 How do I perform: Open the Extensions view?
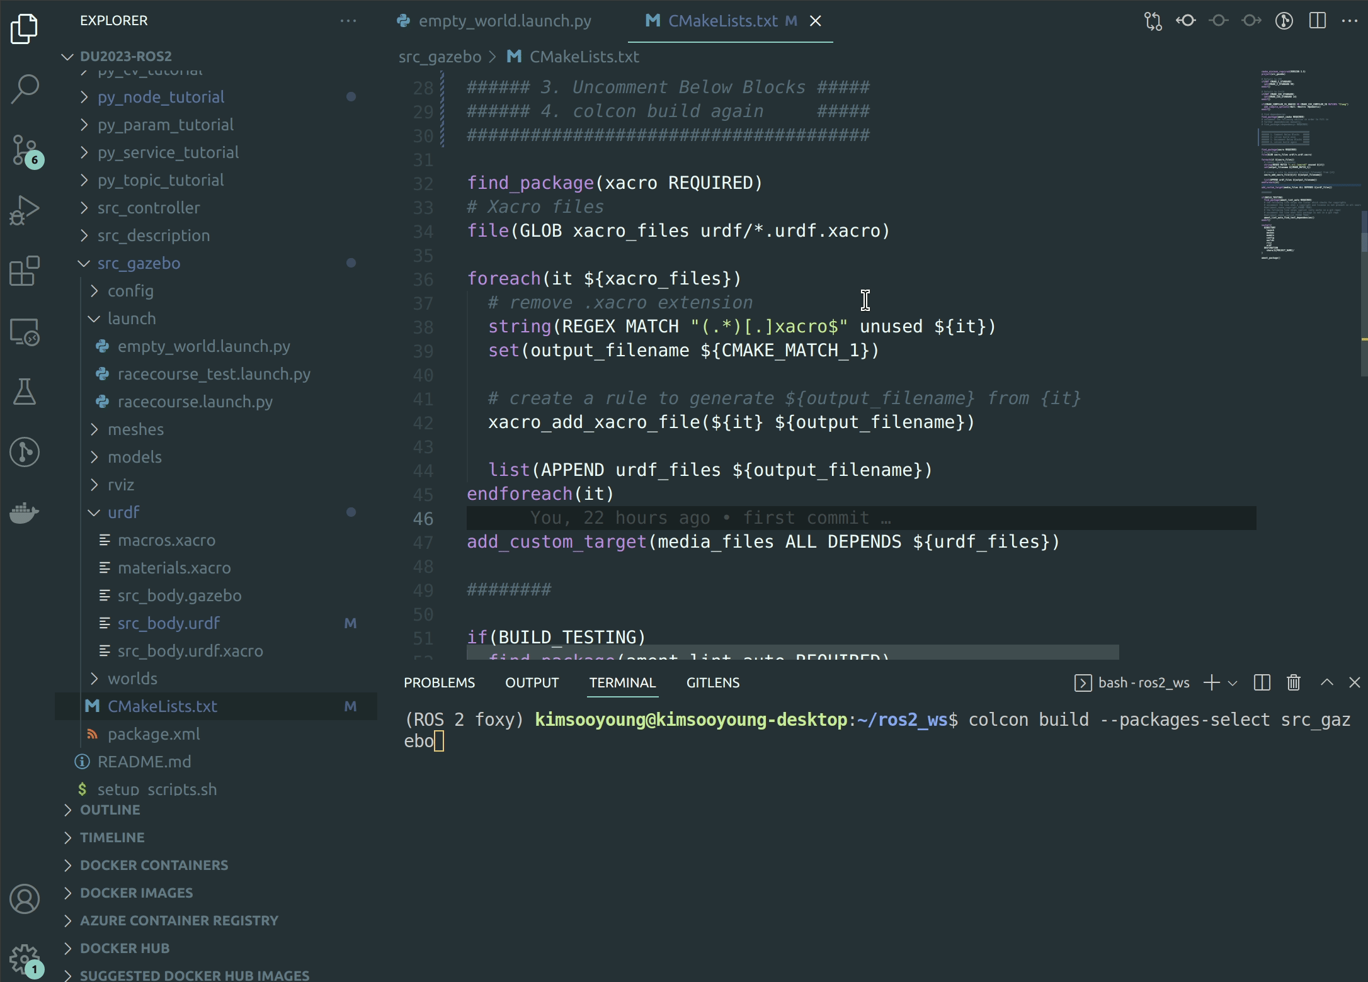pos(25,271)
